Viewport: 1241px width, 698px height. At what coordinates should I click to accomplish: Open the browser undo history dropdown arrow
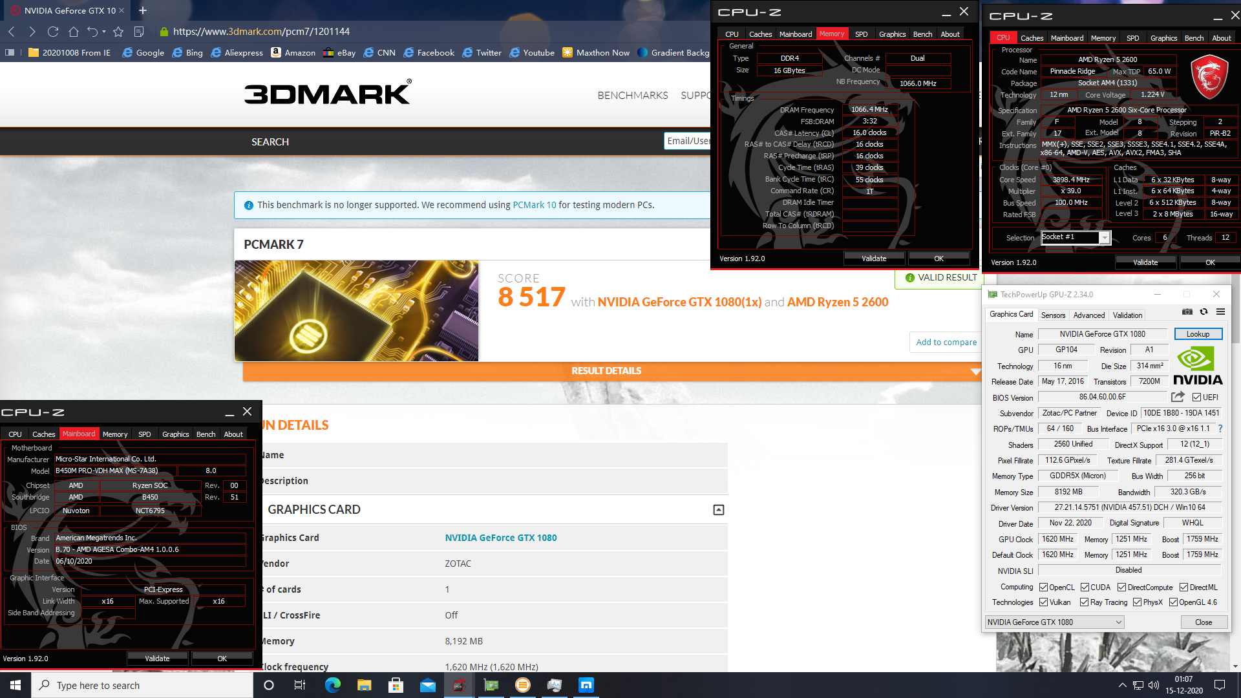pyautogui.click(x=104, y=32)
